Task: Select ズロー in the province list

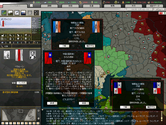Action: point(36,33)
